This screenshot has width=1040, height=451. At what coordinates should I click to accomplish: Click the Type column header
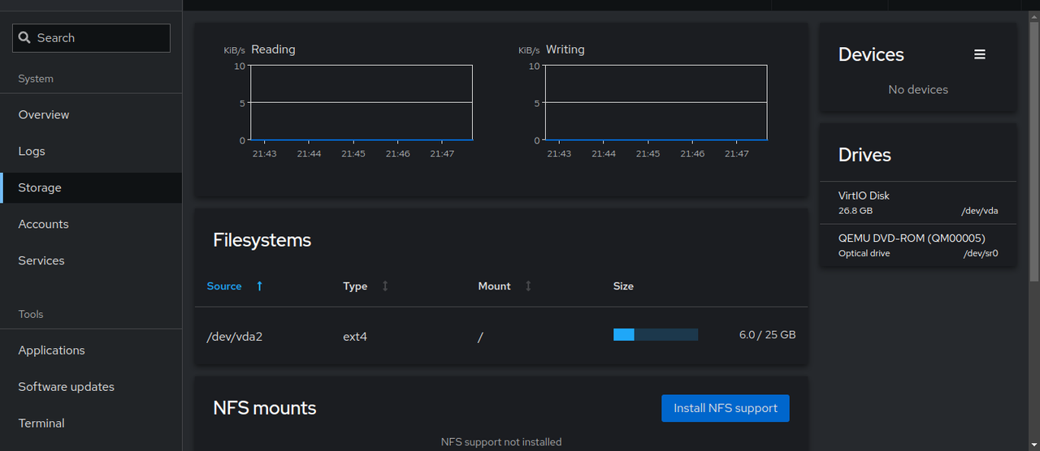[355, 286]
